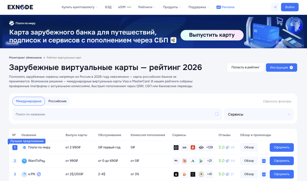Screen dimensions: 307x181
Task: Select the Международные filter toggle
Action: 29,101
